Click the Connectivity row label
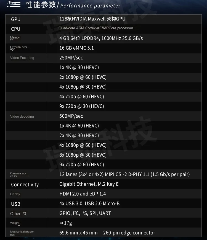Viewport: 207px width, 240px height. tap(25, 185)
